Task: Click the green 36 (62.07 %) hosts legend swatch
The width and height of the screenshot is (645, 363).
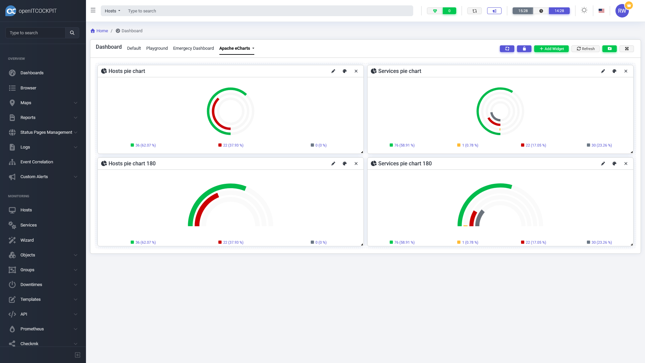Action: (x=132, y=145)
